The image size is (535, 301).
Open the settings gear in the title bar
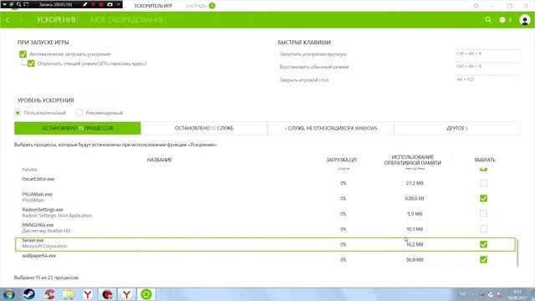coord(476,6)
